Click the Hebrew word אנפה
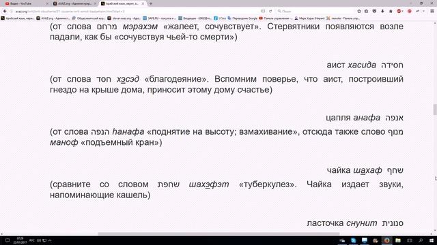The image size is (437, 245). [x=394, y=118]
